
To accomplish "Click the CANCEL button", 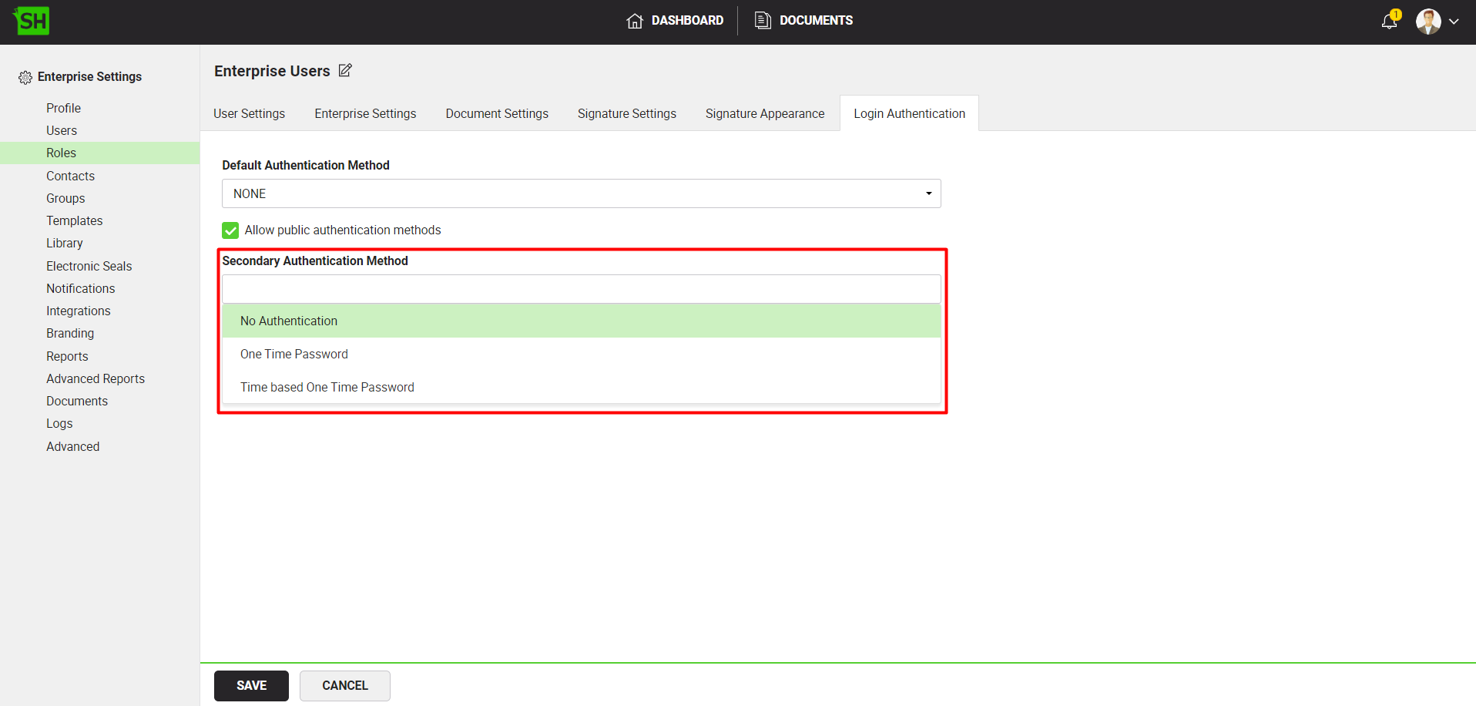I will tap(344, 685).
